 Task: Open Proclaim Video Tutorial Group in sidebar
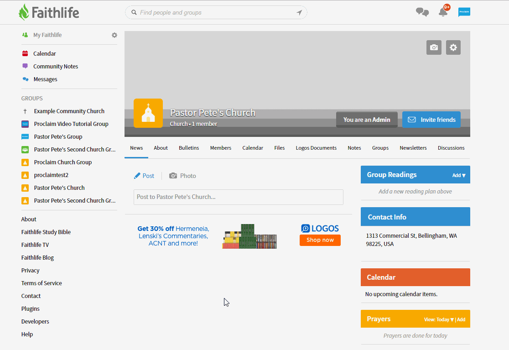(x=71, y=124)
